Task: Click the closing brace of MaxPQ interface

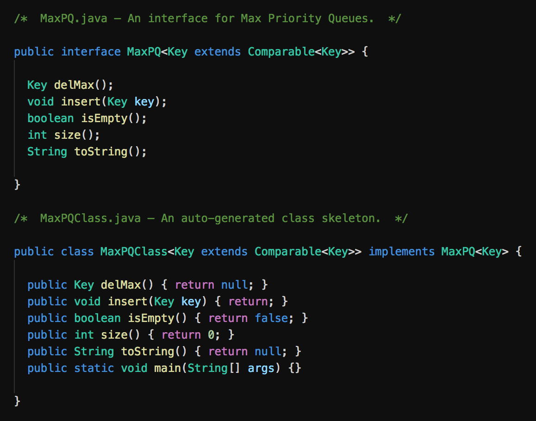Action: click(18, 185)
